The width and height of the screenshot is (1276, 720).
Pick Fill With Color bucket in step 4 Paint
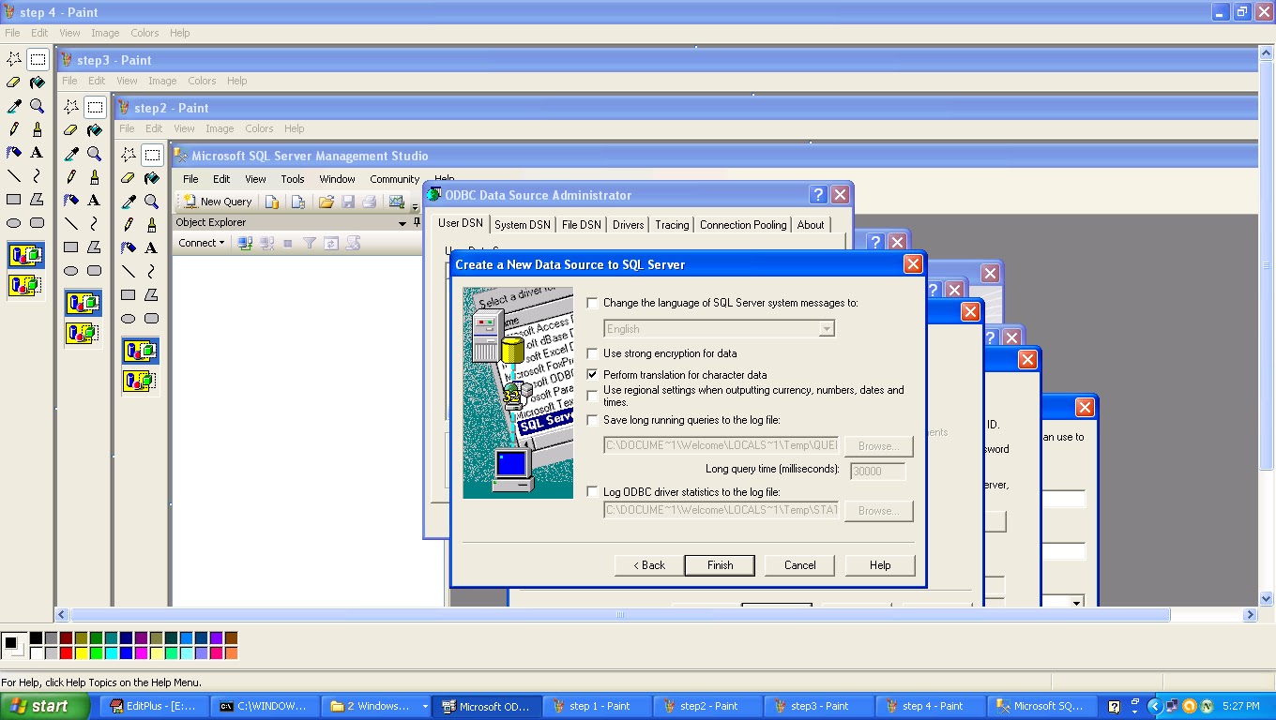coord(38,82)
